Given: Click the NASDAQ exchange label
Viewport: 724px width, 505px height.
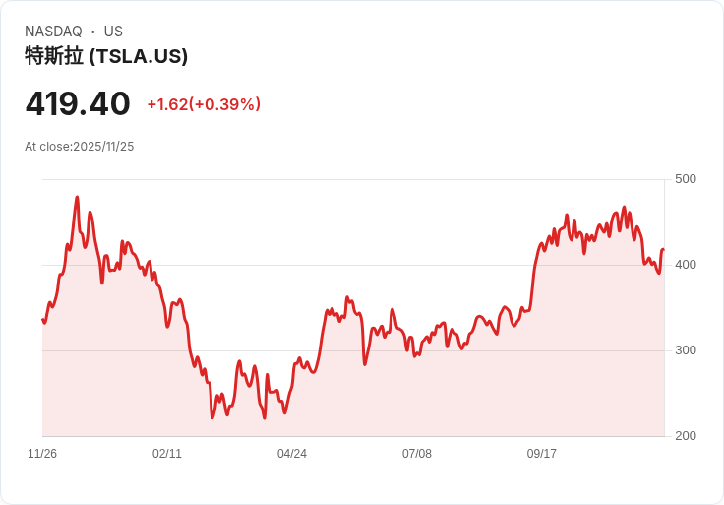Looking at the screenshot, I should [53, 32].
